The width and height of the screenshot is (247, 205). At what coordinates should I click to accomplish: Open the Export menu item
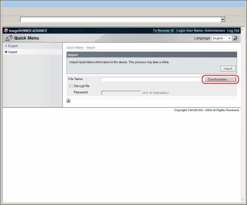tap(13, 46)
